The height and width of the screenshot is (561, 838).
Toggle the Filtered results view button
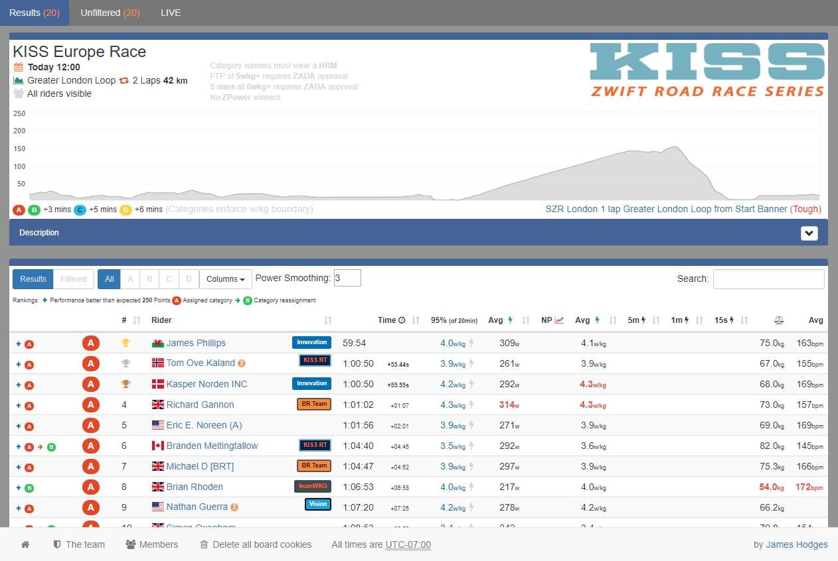tap(74, 279)
